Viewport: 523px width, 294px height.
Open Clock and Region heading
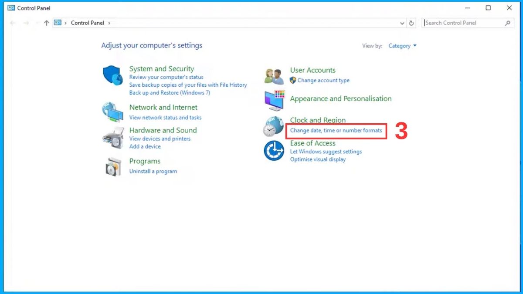click(318, 120)
